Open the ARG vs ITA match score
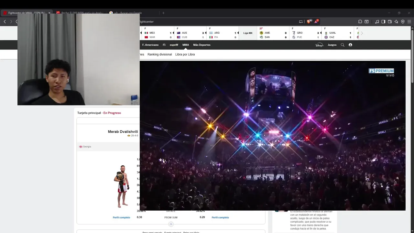Screen dimensions: 414x233 (x=223, y=33)
